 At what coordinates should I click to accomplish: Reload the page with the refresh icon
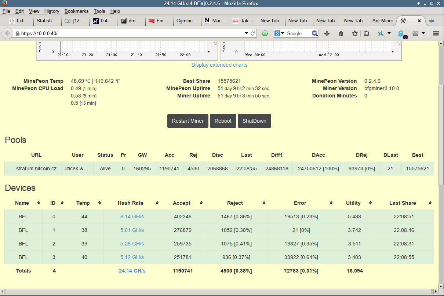pos(253,33)
